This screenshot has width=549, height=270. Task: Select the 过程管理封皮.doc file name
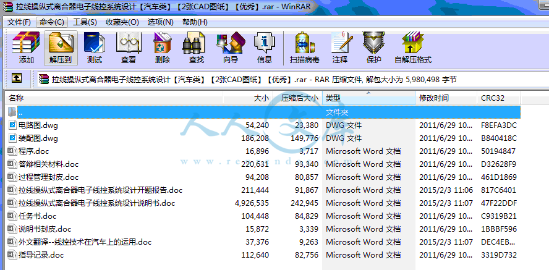[x=48, y=177]
